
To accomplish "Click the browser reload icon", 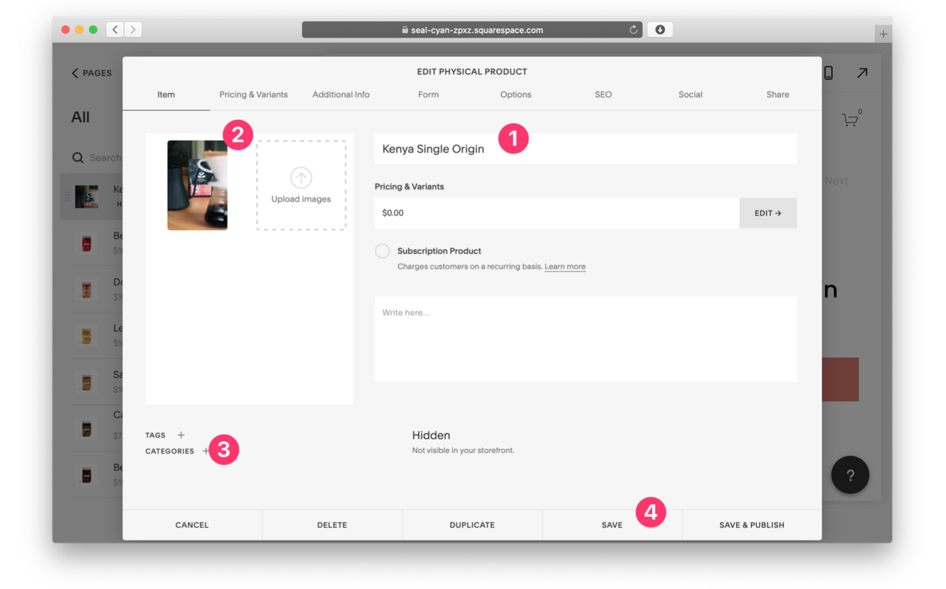I will click(x=633, y=30).
